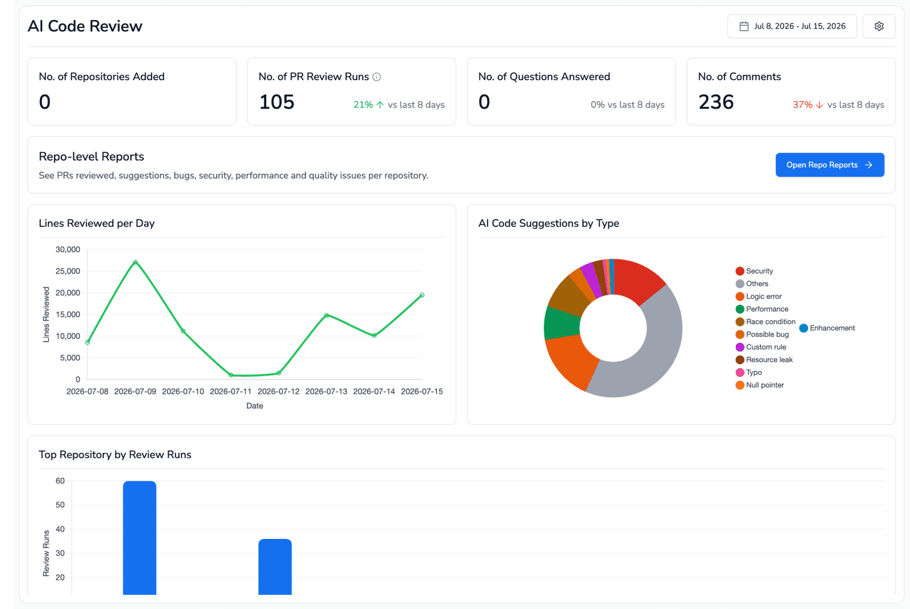Toggle the Logic error legend swatch
The width and height of the screenshot is (910, 609).
pyautogui.click(x=740, y=296)
